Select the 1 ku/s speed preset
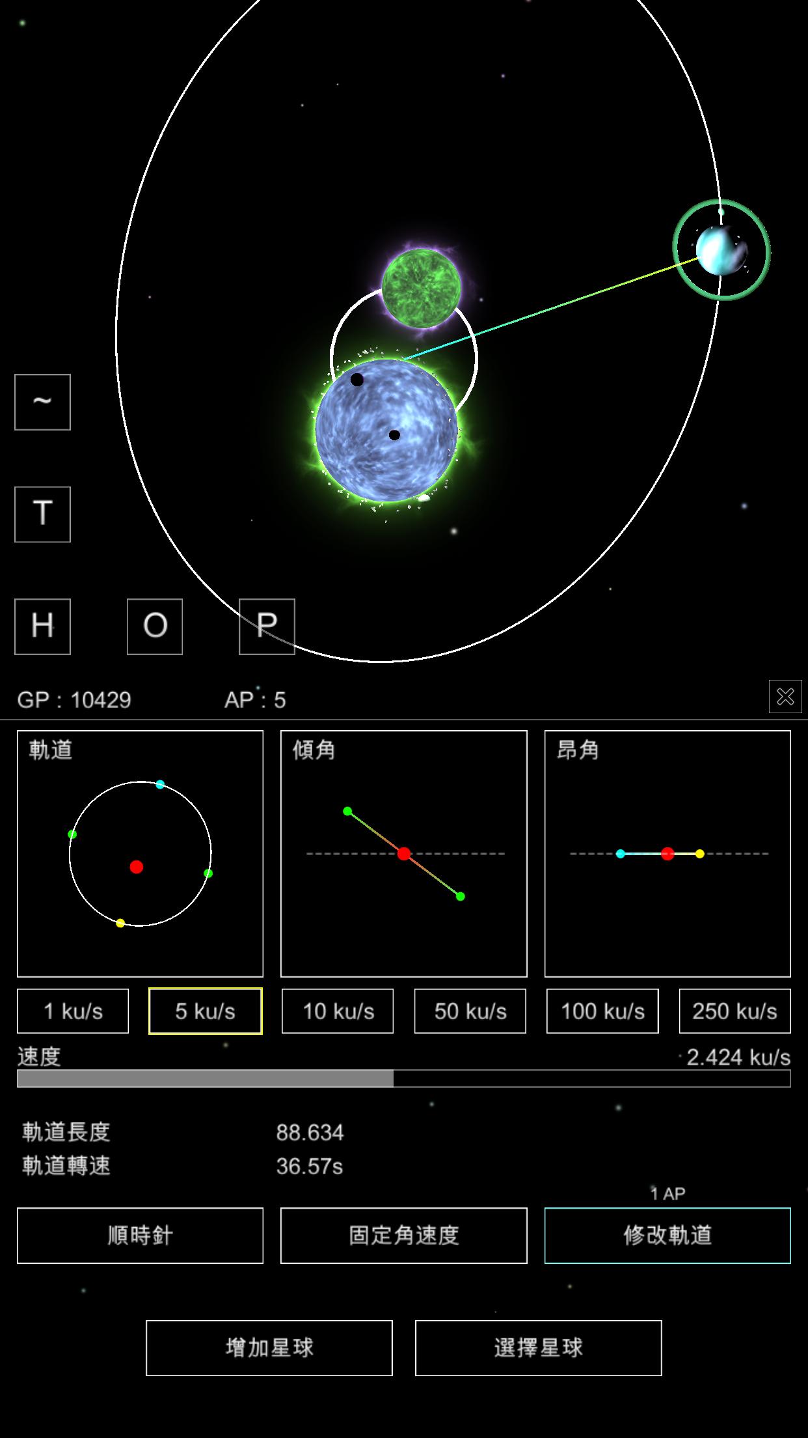808x1438 pixels. pyautogui.click(x=73, y=1011)
